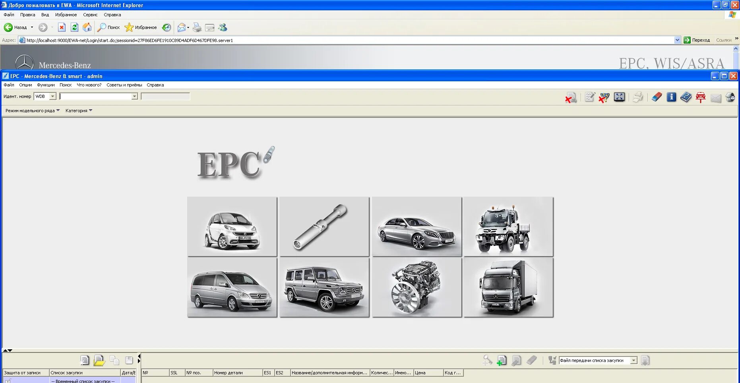Toggle full screen view icon
Viewport: 740px width, 383px height.
[x=619, y=97]
